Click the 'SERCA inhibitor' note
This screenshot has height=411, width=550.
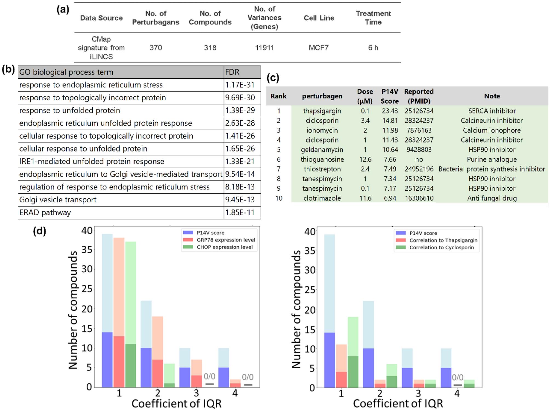pyautogui.click(x=492, y=111)
